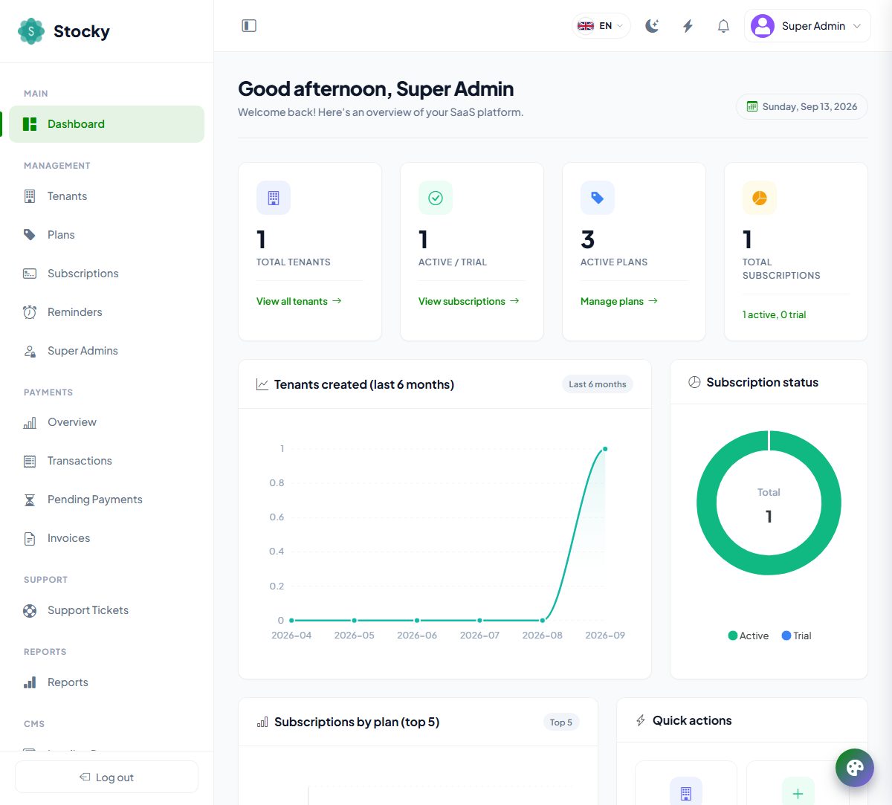Click the Invoices document icon
Screen dimensions: 892x805
[30, 539]
